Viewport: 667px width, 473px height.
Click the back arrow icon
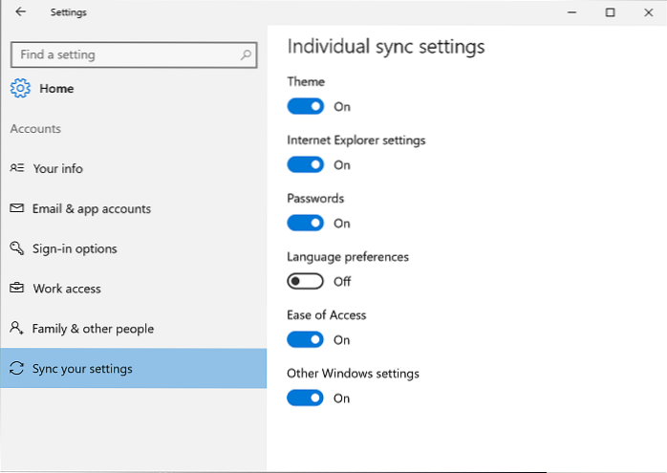tap(21, 12)
